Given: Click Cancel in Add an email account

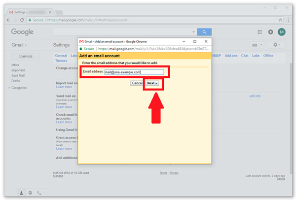Looking at the screenshot, I should click(x=137, y=83).
